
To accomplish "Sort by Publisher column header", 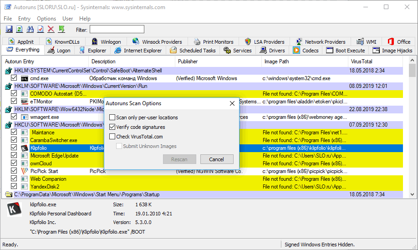I will pos(218,61).
